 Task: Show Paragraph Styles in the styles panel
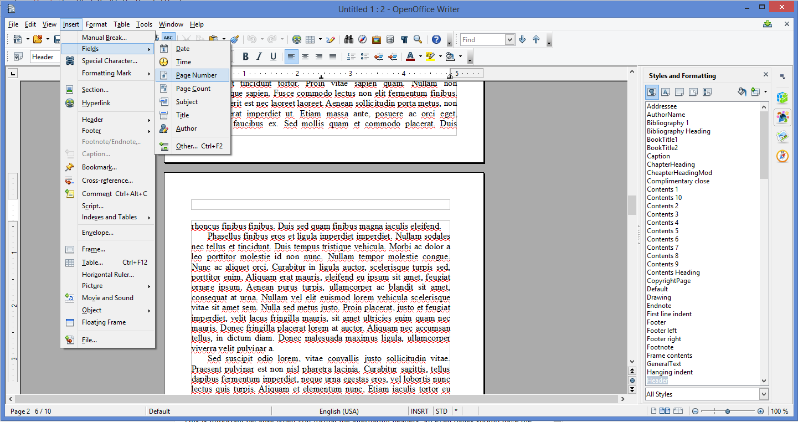click(x=652, y=92)
